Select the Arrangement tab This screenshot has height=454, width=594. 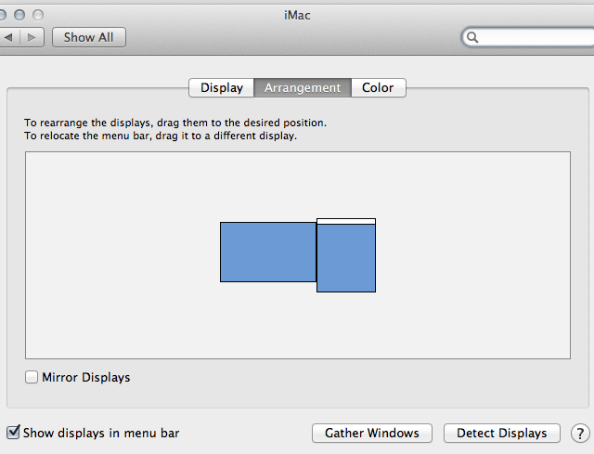click(x=303, y=88)
